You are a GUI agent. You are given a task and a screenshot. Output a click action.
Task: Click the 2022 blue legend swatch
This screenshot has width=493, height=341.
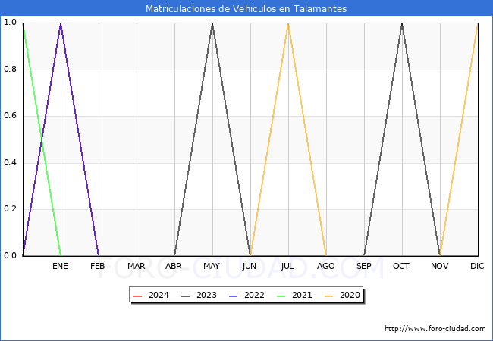(x=234, y=296)
